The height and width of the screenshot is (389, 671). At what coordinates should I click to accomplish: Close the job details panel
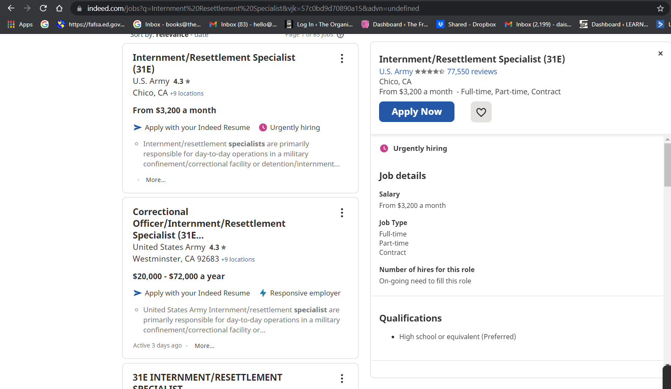660,53
